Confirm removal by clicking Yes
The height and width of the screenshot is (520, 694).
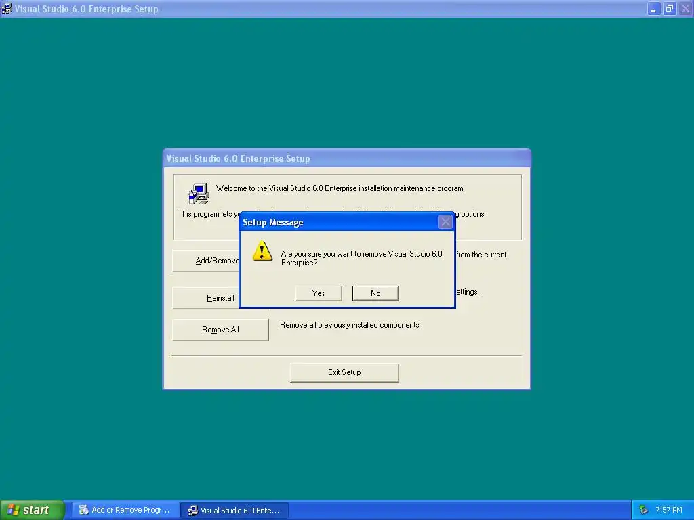(x=319, y=293)
